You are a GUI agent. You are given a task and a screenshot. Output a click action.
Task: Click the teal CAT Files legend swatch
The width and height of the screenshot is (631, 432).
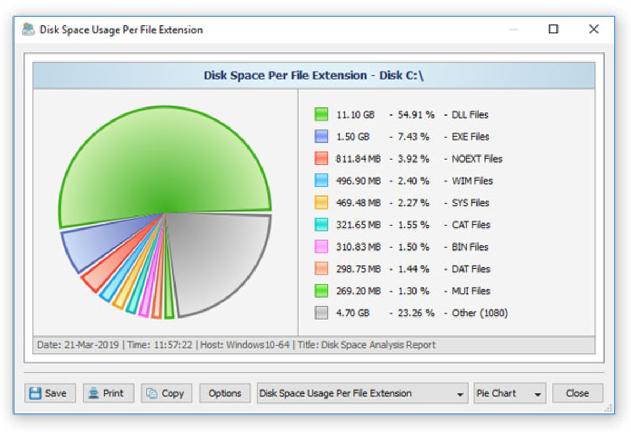coord(321,225)
